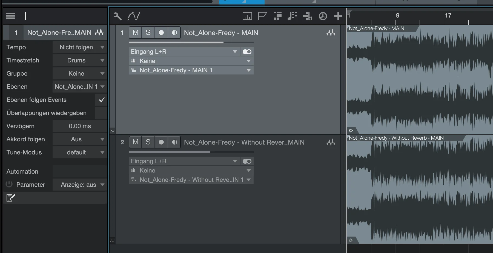Solo track 2 Without Reverb
The image size is (493, 253).
click(x=148, y=142)
